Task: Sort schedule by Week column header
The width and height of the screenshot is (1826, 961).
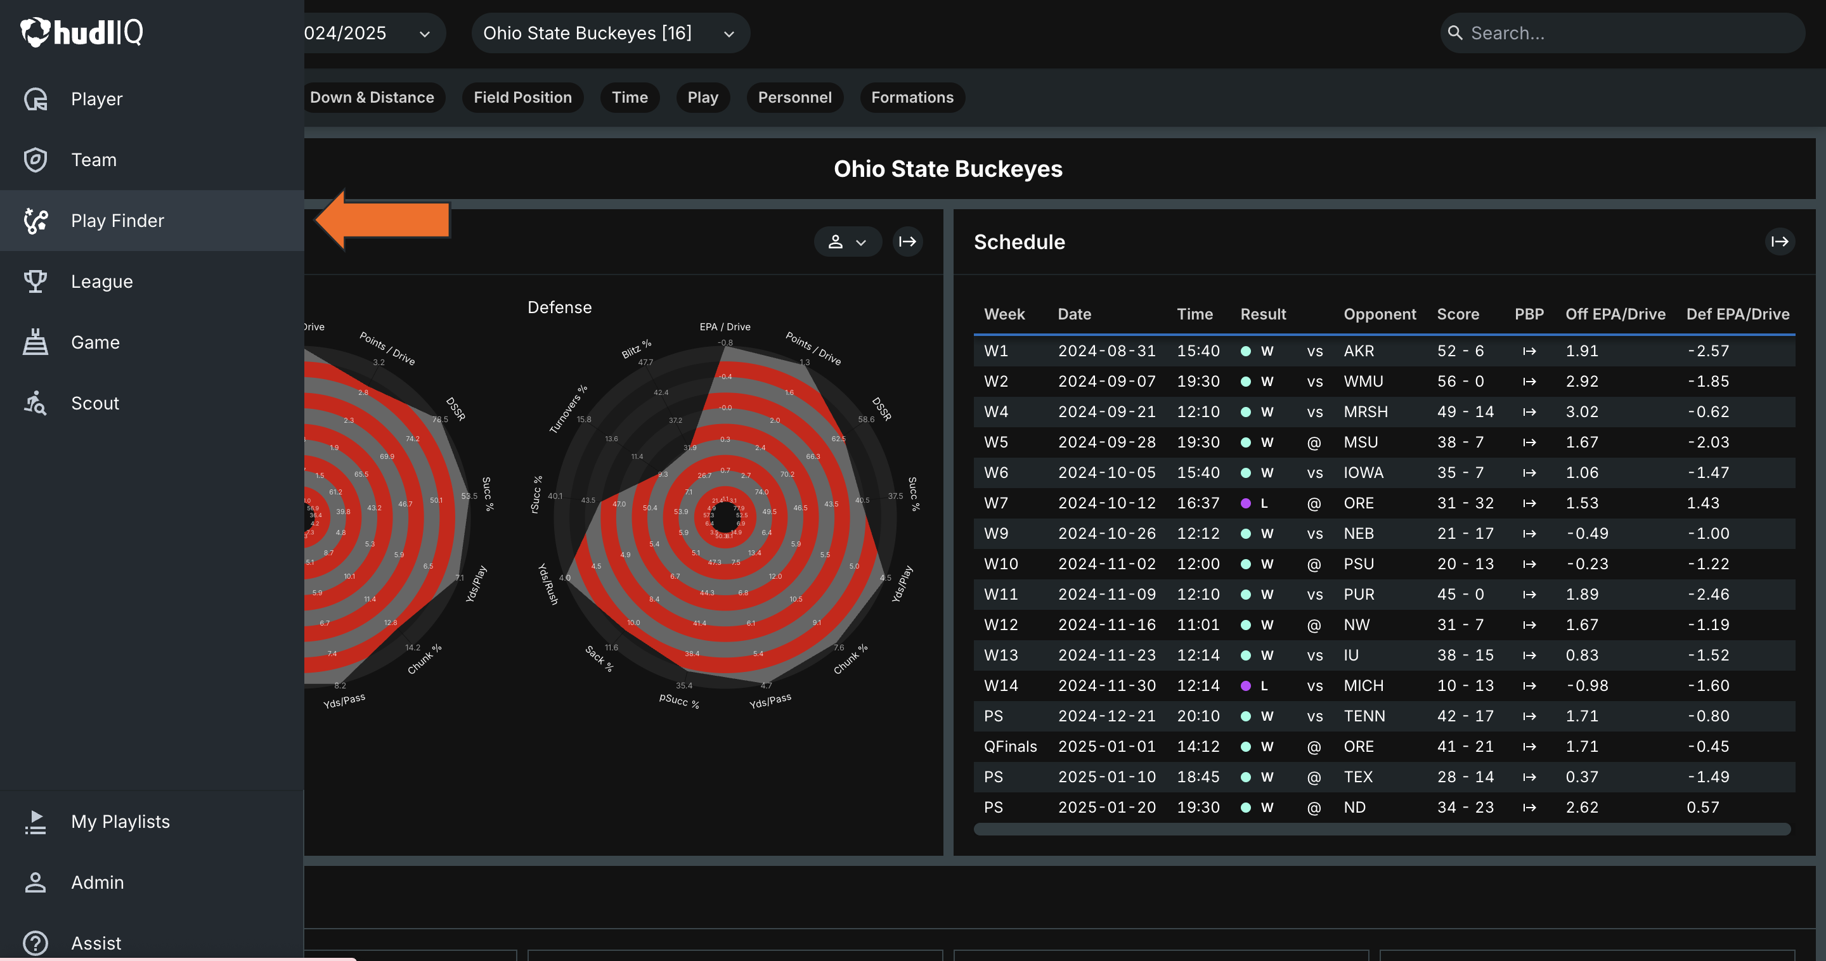Action: click(1004, 314)
